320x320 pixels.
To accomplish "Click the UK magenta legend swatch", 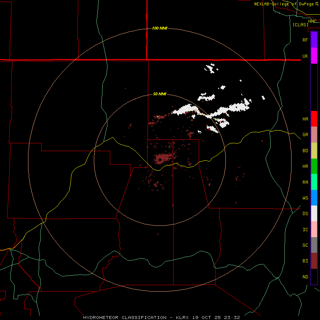I will pyautogui.click(x=314, y=56).
